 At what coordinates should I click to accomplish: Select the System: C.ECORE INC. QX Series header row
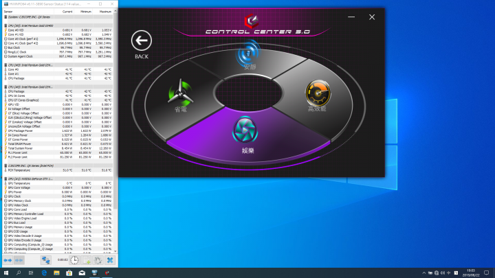point(58,17)
